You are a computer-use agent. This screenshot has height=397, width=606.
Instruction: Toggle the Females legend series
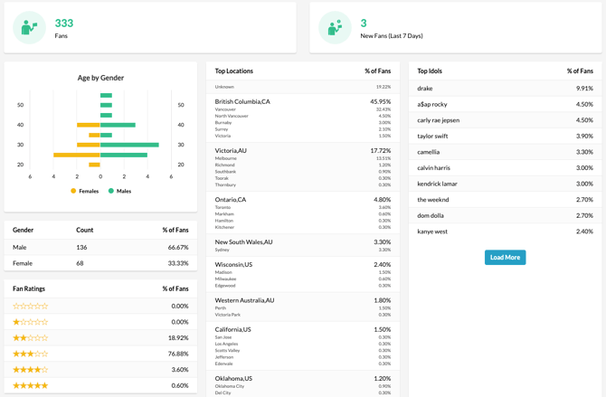click(85, 191)
